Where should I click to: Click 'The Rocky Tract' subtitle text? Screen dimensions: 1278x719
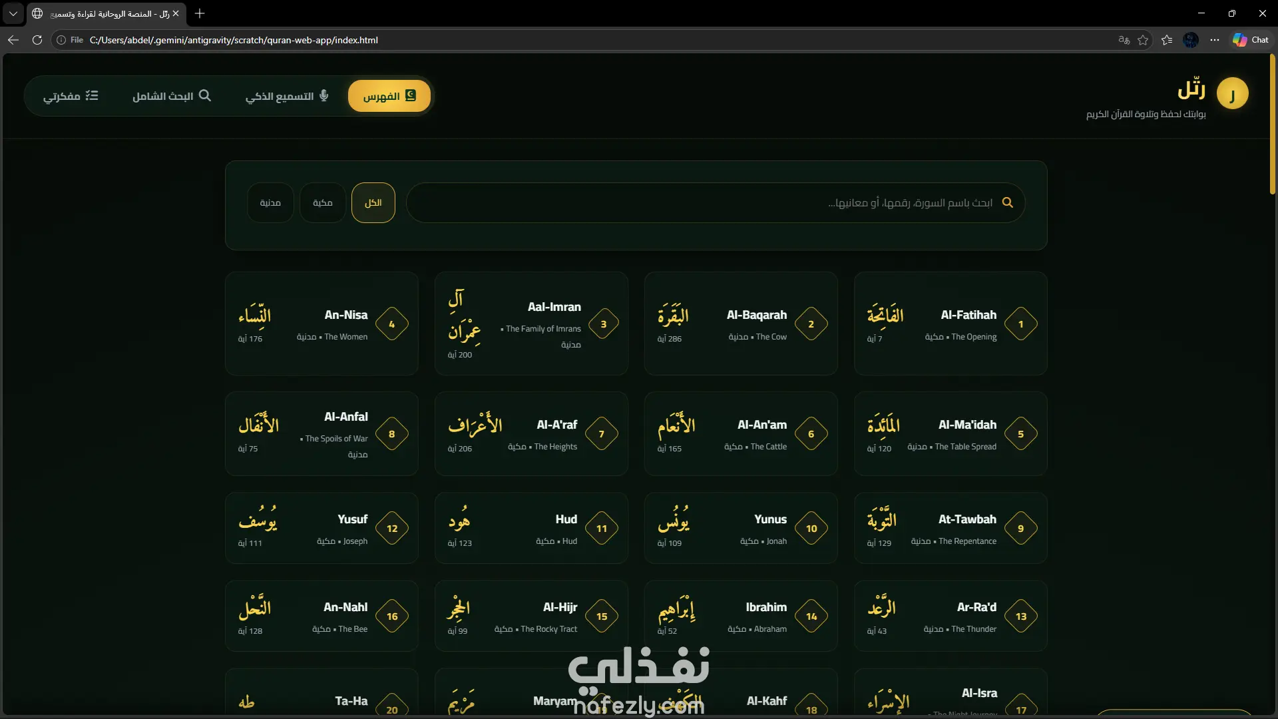[x=549, y=629]
